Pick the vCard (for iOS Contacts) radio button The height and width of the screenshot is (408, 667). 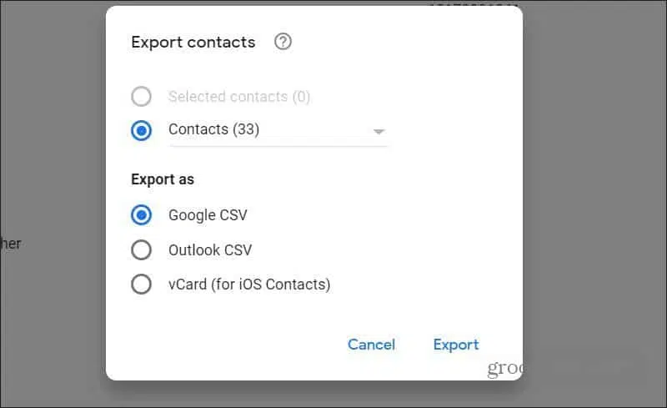pos(141,284)
